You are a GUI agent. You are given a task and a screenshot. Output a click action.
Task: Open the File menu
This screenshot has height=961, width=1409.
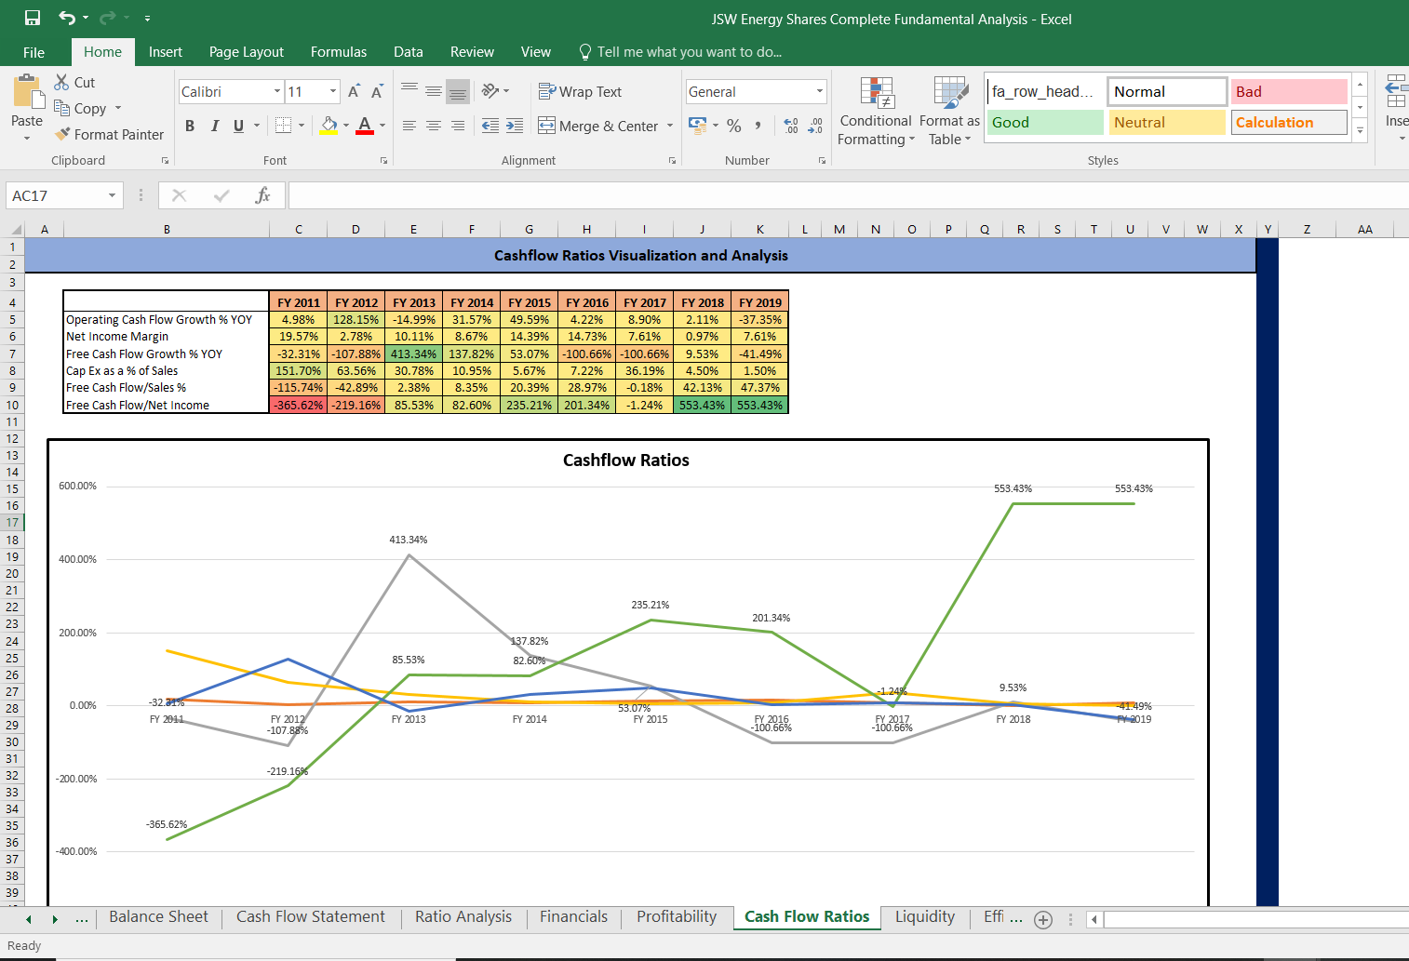[34, 52]
